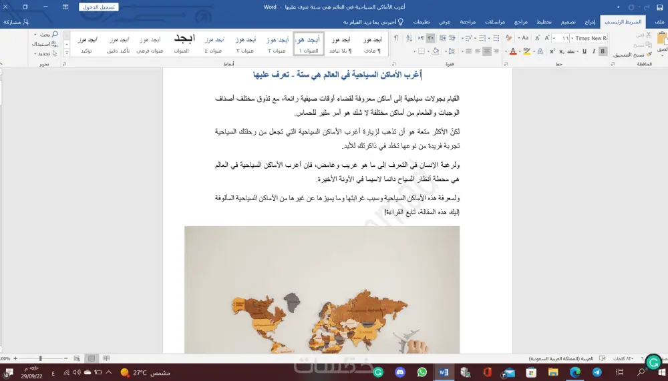Toggle show paragraph marks (¶)
Viewport: 668px width, 381px height.
click(x=396, y=38)
